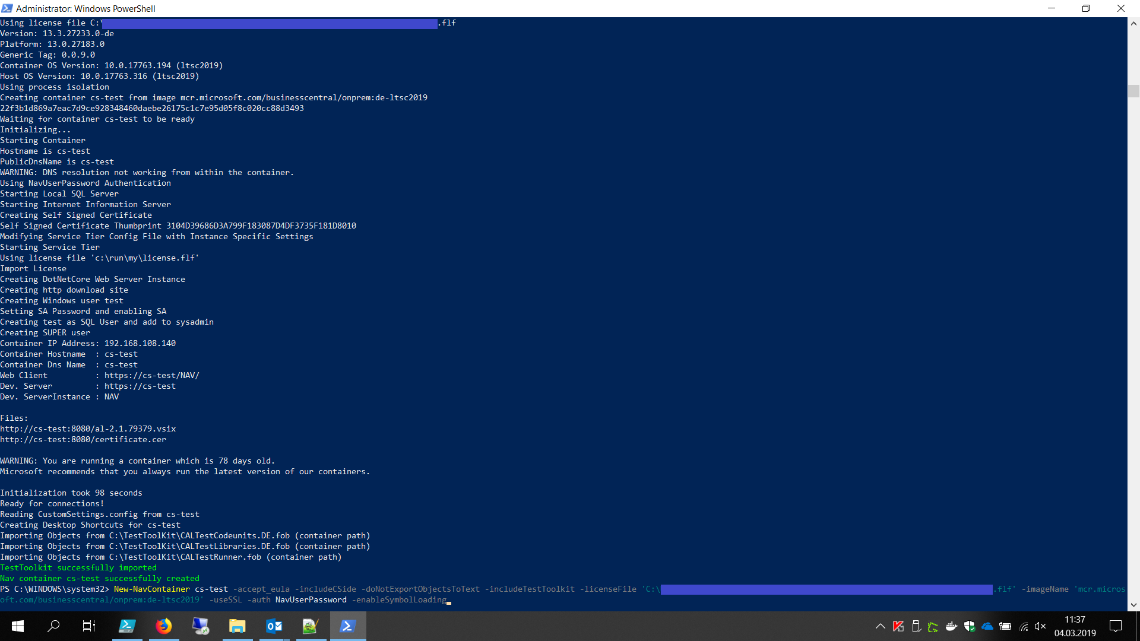Safely remove USB hardware from tray
This screenshot has width=1140, height=641.
917,626
